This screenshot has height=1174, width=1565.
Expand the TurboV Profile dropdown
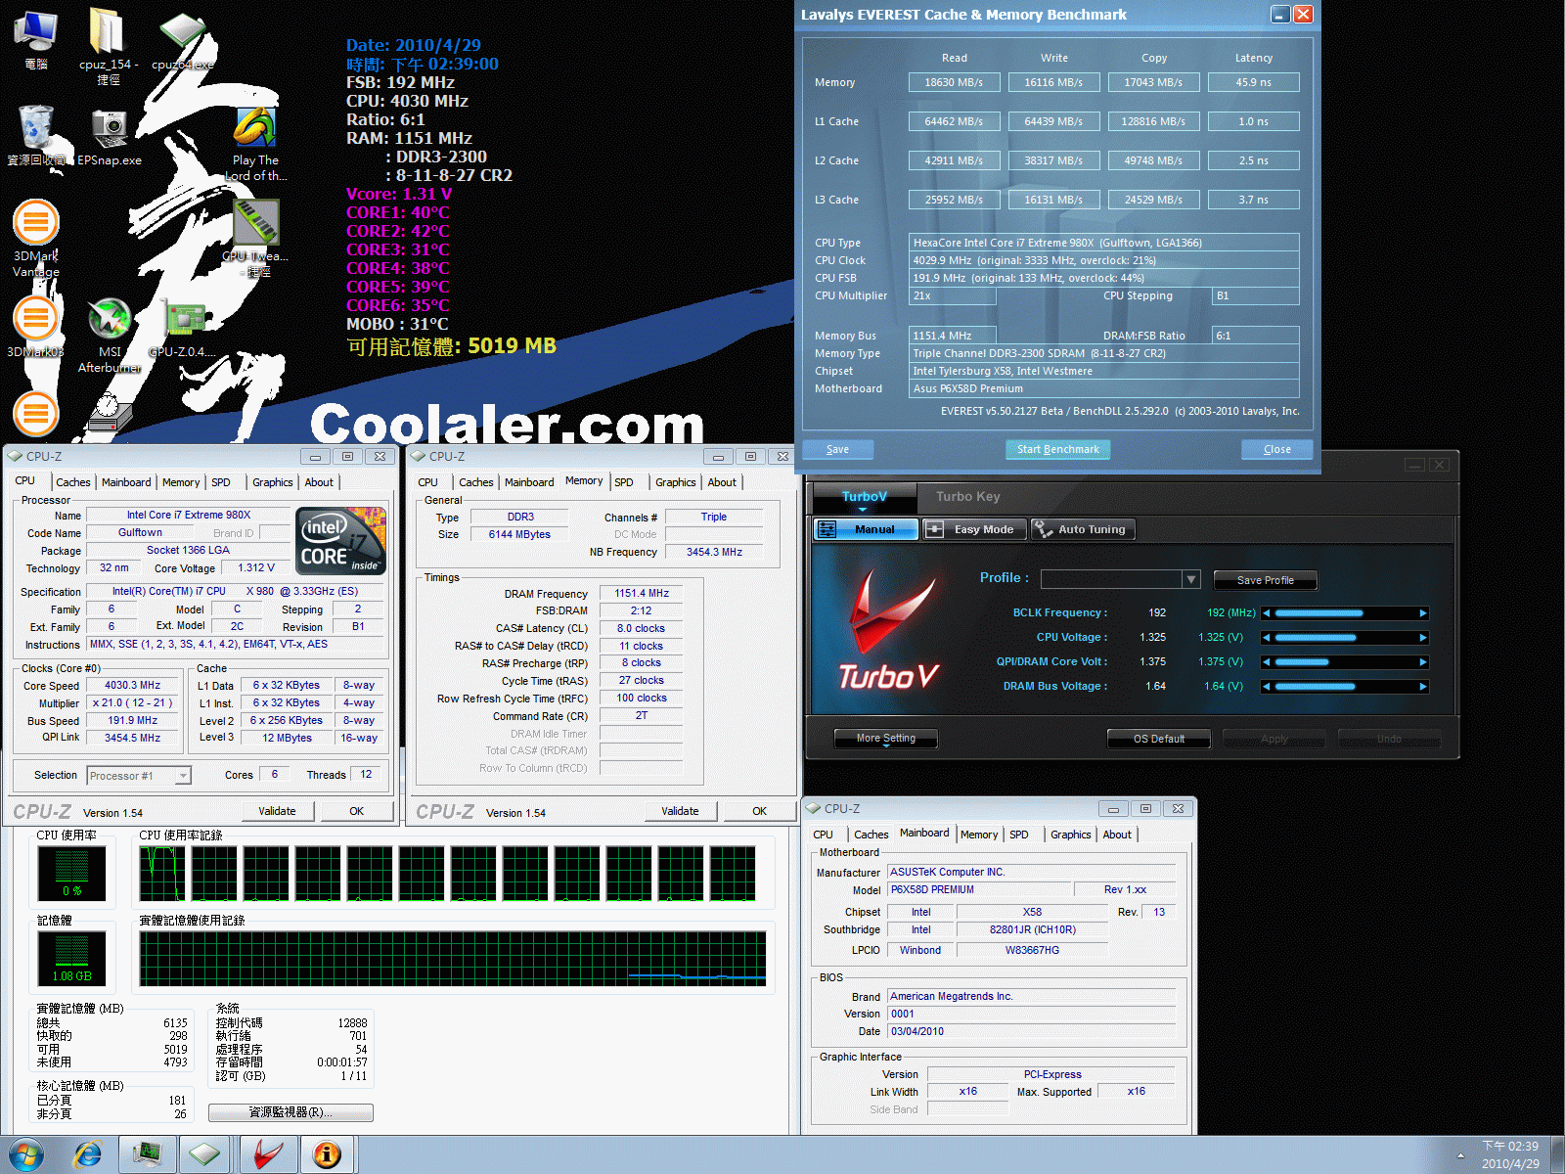point(1190,579)
